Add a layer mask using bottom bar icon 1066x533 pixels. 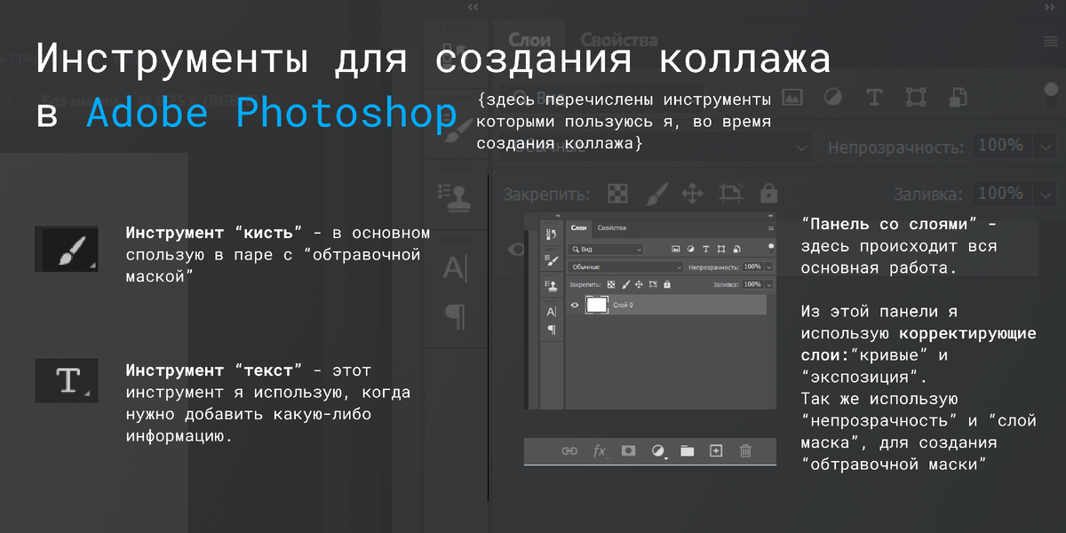(628, 450)
